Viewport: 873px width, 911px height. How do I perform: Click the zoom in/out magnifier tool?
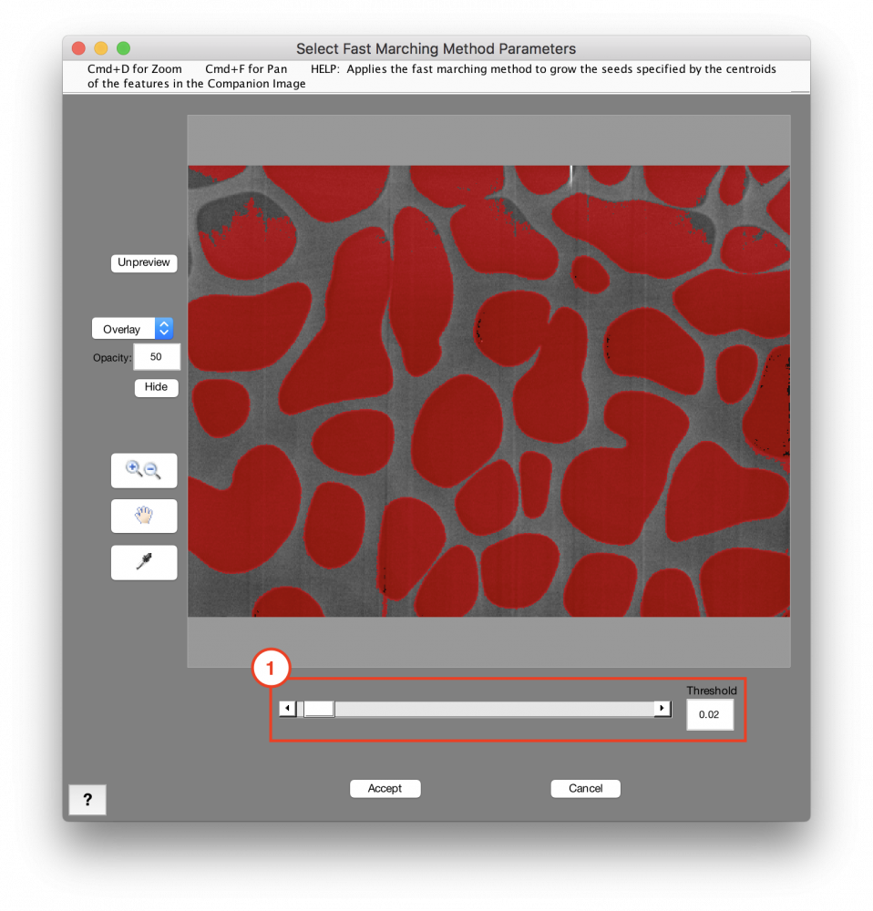tap(144, 470)
